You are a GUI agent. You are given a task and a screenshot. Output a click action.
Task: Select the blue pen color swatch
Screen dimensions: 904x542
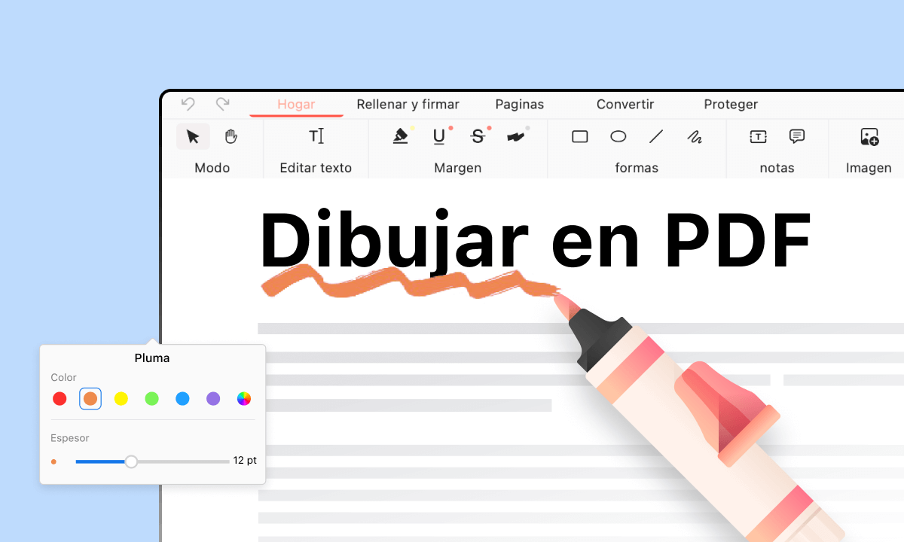(x=182, y=398)
